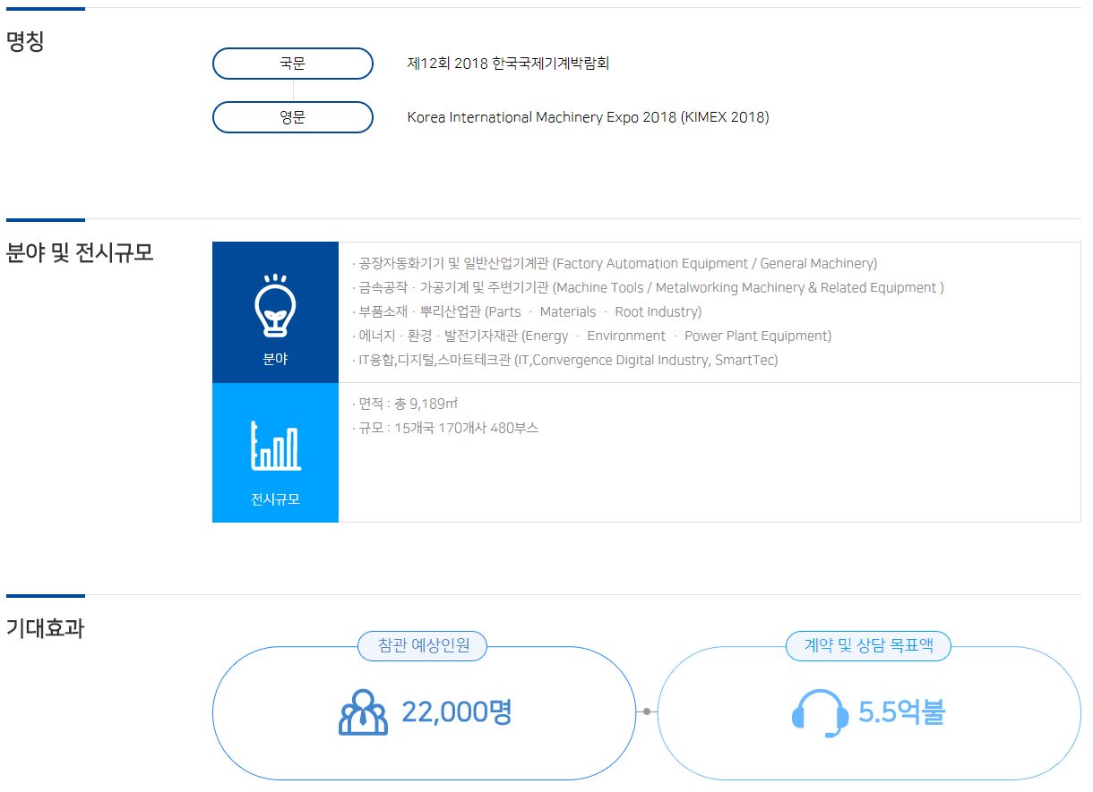Viewport: 1093px width, 792px height.
Task: Click the 5.5억불 figure
Action: (x=901, y=712)
